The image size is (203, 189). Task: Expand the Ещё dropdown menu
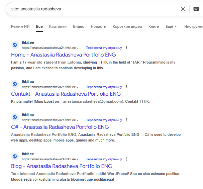point(171,26)
